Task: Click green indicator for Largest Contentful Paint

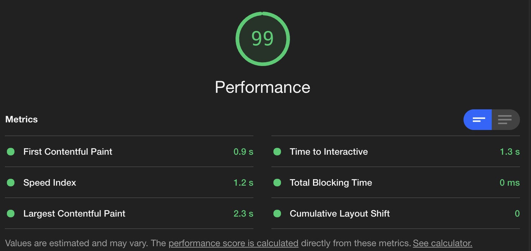Action: pyautogui.click(x=11, y=213)
